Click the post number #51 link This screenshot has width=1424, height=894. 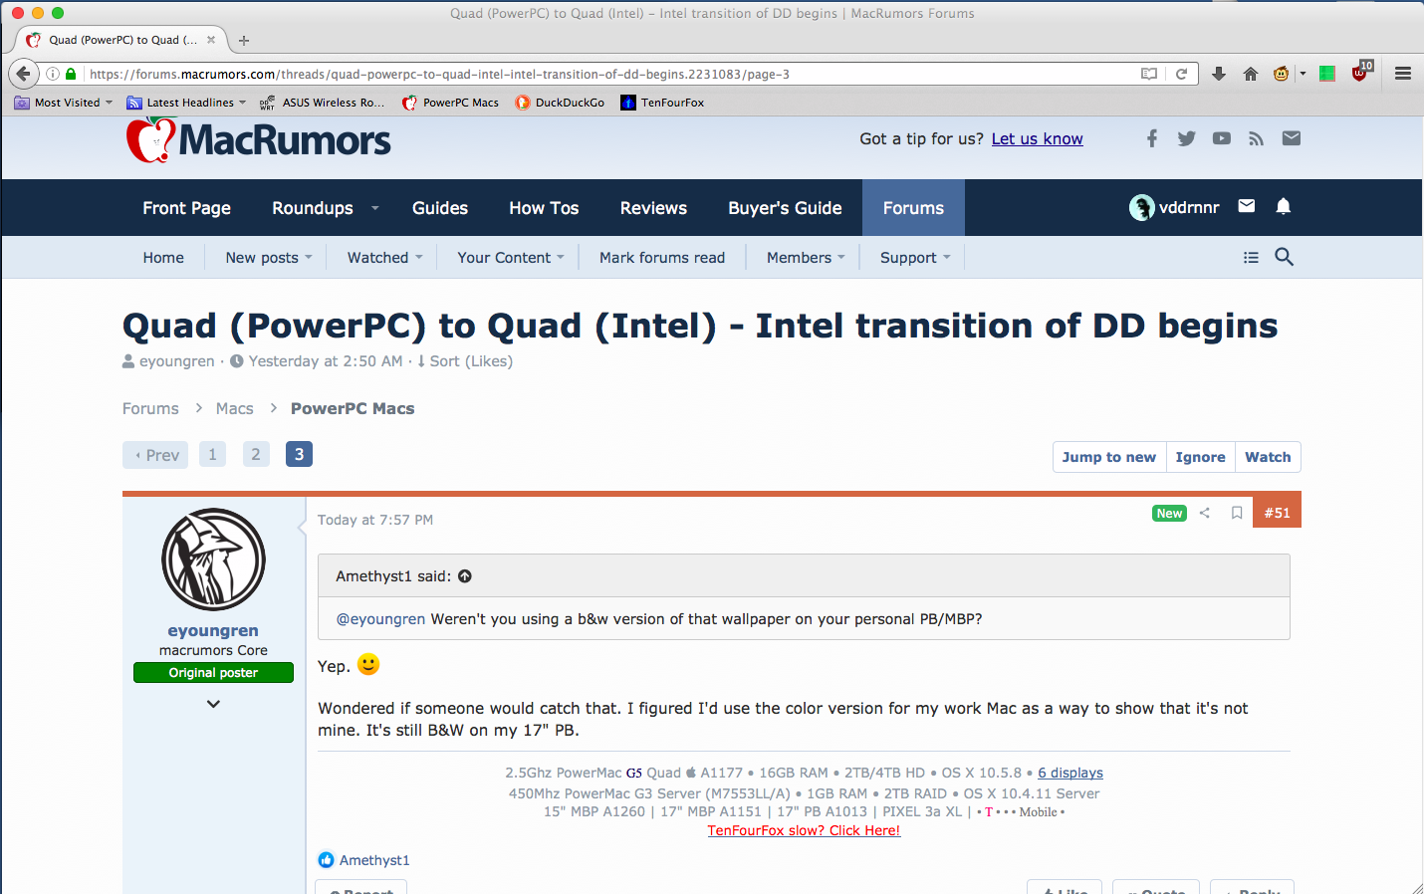(1277, 513)
